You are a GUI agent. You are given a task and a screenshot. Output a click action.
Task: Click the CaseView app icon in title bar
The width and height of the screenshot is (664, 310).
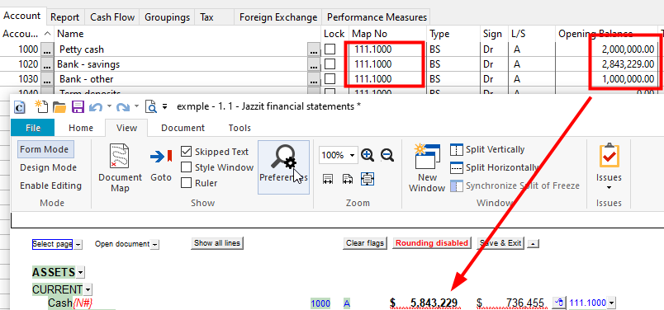pyautogui.click(x=20, y=107)
